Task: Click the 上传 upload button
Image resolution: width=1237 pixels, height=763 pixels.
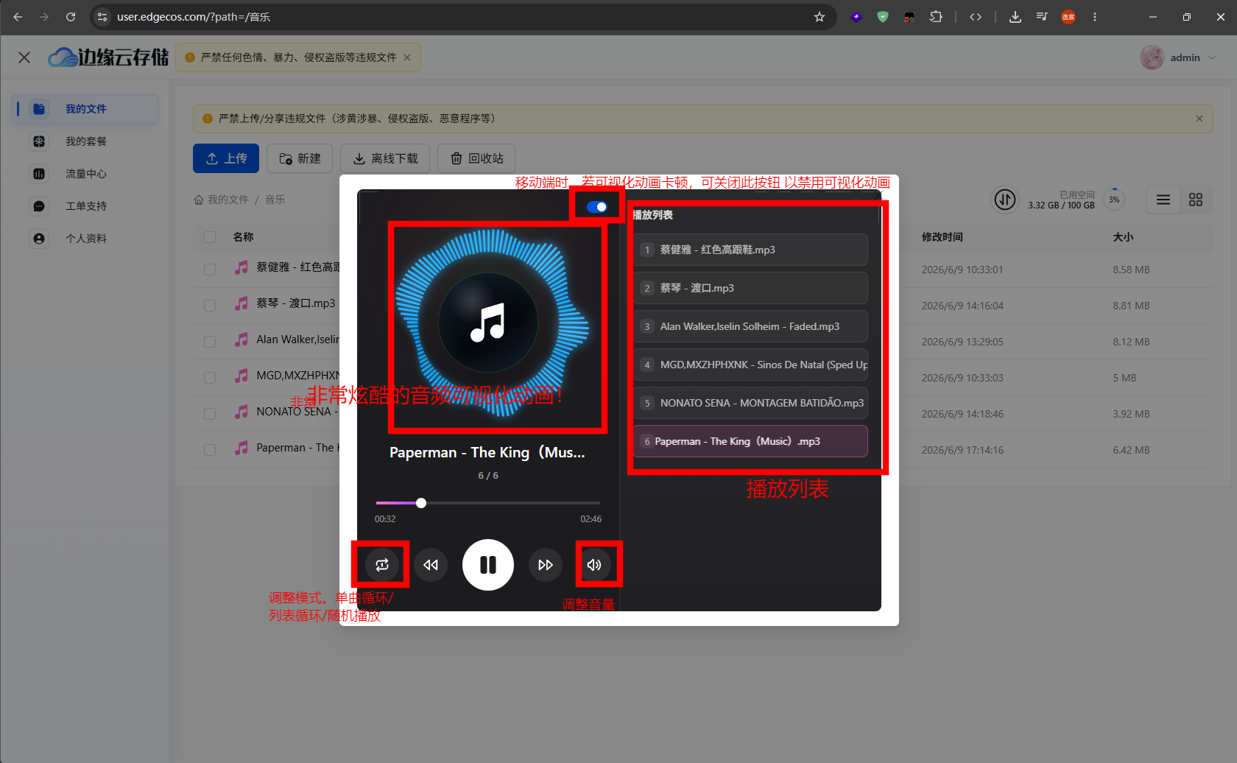Action: point(226,158)
